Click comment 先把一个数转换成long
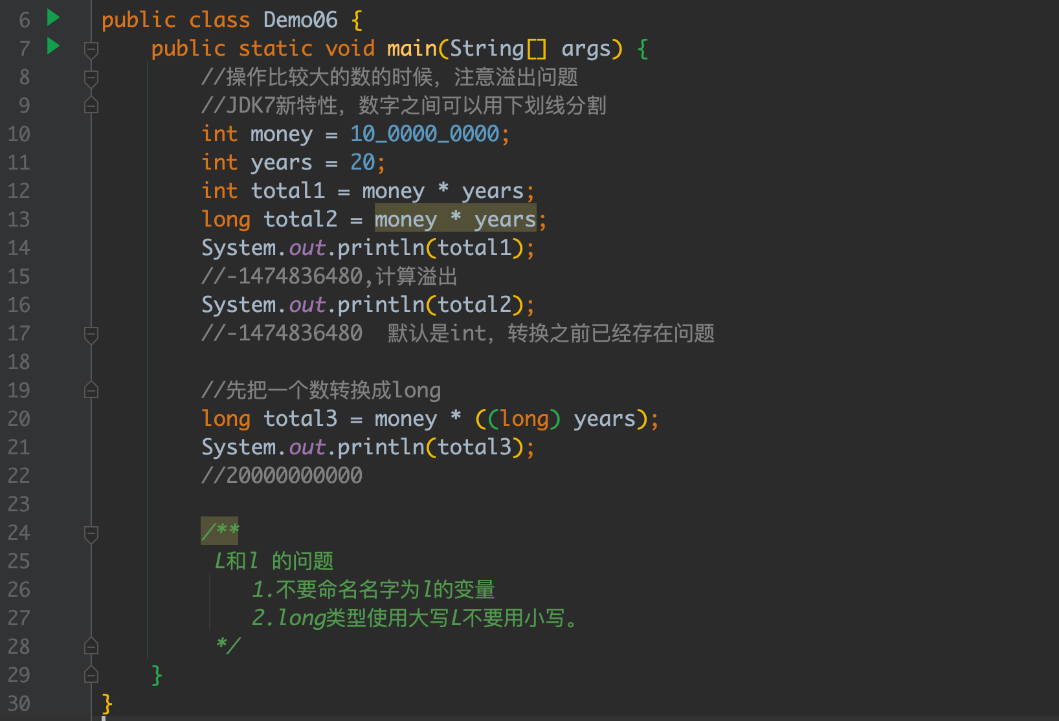The image size is (1059, 721). 321,390
